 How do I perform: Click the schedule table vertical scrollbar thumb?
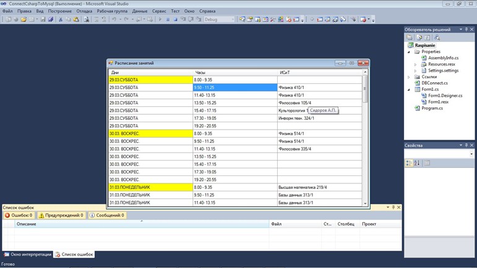(x=365, y=89)
